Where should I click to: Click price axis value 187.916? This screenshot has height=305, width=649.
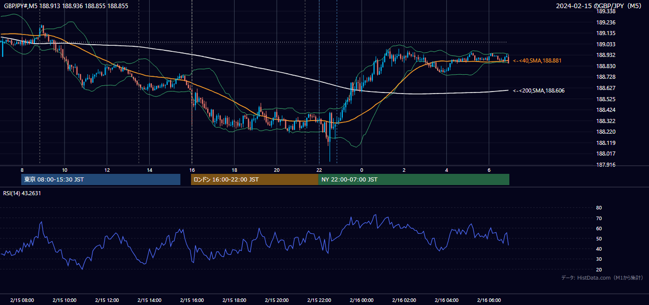(x=606, y=165)
